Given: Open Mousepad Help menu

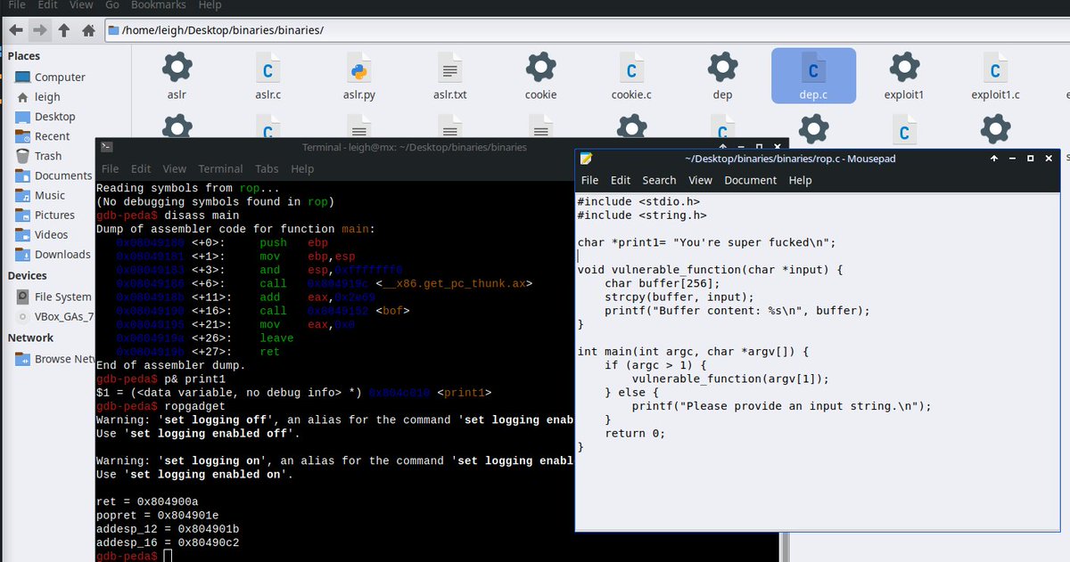Looking at the screenshot, I should pyautogui.click(x=800, y=180).
